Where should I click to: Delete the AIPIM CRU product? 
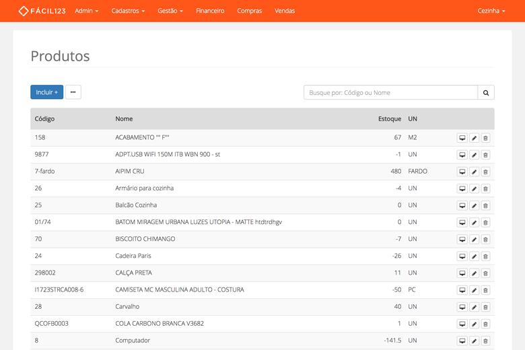(485, 172)
